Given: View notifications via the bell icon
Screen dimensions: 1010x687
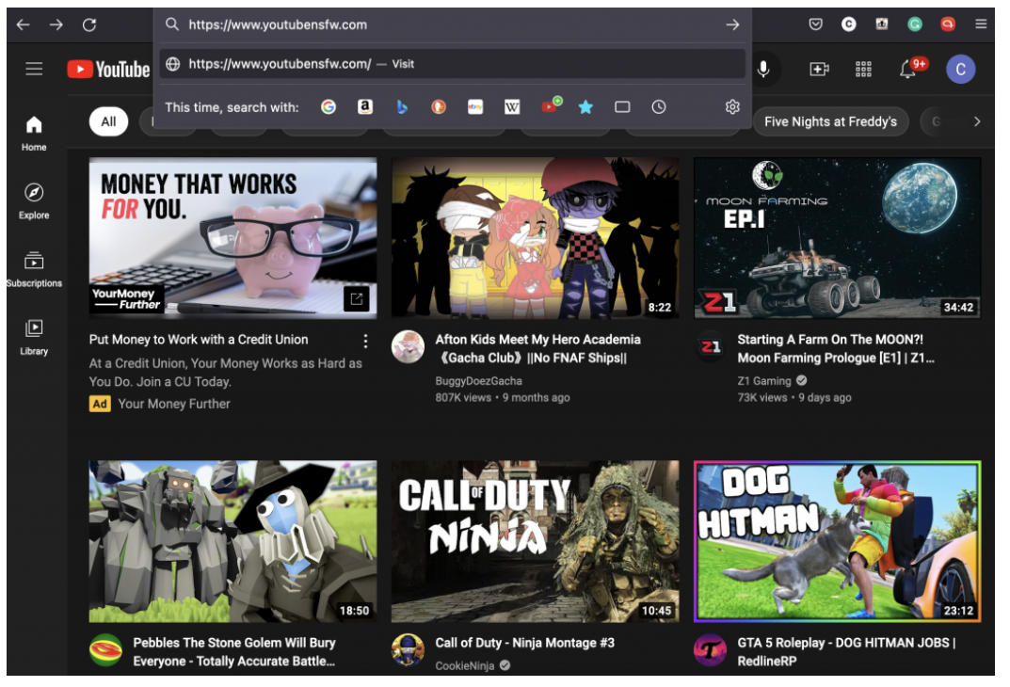Looking at the screenshot, I should click(909, 68).
